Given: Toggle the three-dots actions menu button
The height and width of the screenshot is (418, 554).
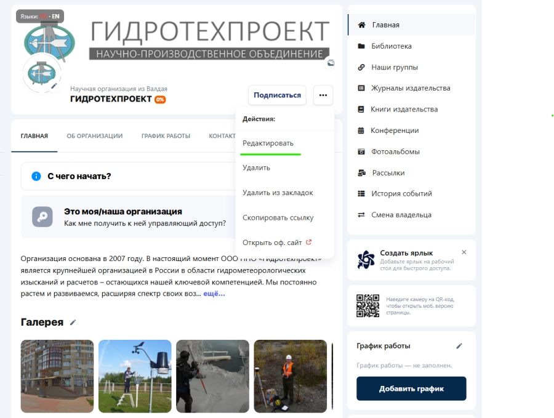Looking at the screenshot, I should point(323,95).
